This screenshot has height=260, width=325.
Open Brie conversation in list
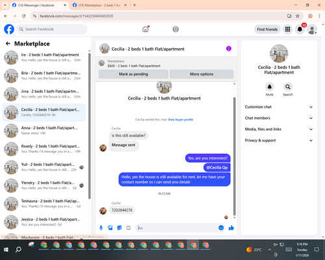point(44,76)
